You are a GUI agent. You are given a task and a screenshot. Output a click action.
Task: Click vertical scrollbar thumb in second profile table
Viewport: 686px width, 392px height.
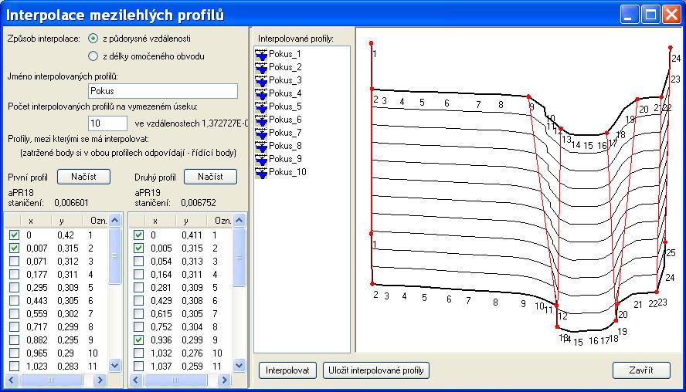(239, 258)
